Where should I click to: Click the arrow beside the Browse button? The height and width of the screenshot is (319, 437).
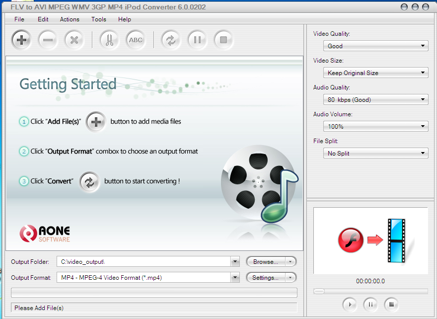click(291, 261)
